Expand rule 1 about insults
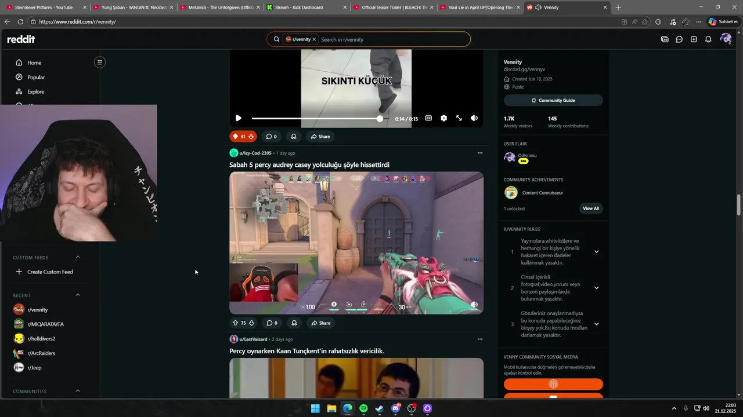Viewport: 743px width, 417px height. click(596, 252)
